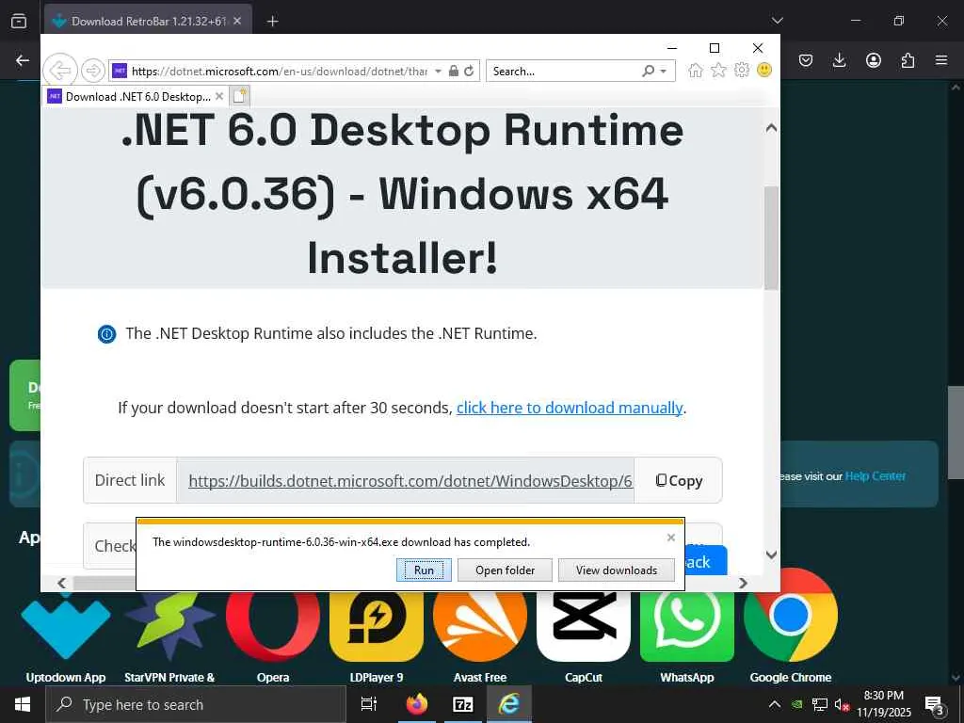
Task: Dismiss the download completed notification bar
Action: [x=670, y=538]
